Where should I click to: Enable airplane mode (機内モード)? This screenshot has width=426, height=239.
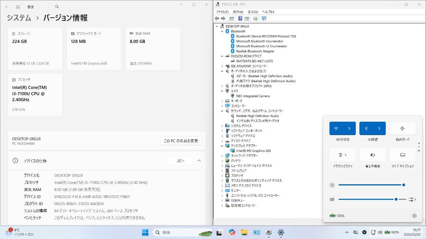coord(402,128)
